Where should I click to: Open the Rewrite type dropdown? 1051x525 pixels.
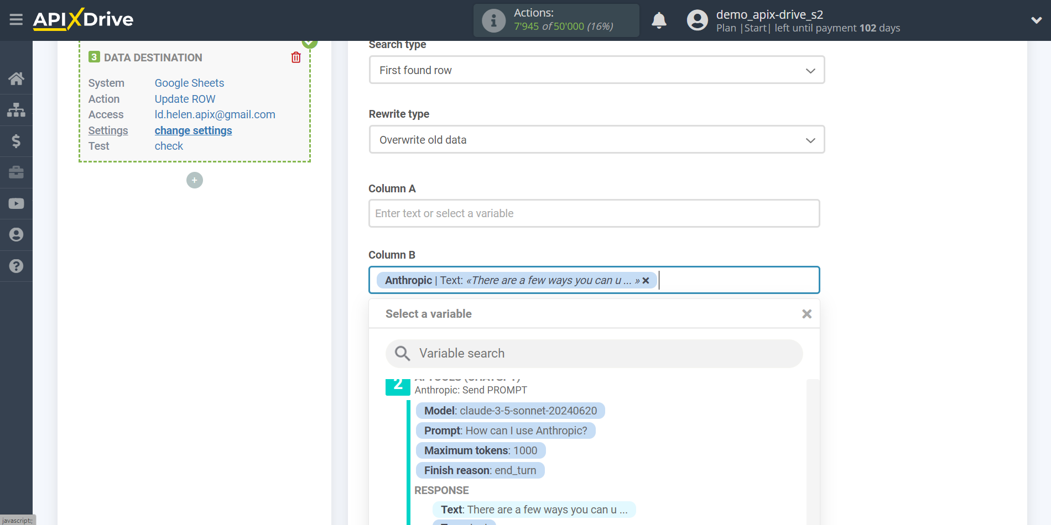coord(596,140)
